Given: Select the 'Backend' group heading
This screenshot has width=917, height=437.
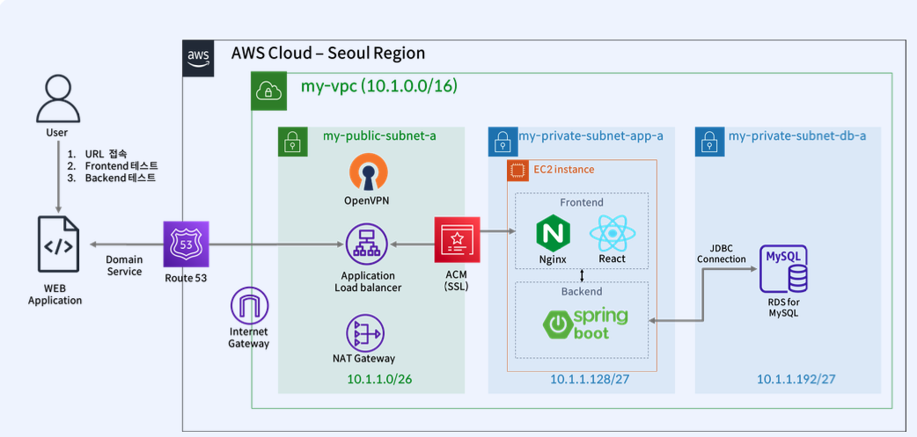Looking at the screenshot, I should tap(582, 291).
